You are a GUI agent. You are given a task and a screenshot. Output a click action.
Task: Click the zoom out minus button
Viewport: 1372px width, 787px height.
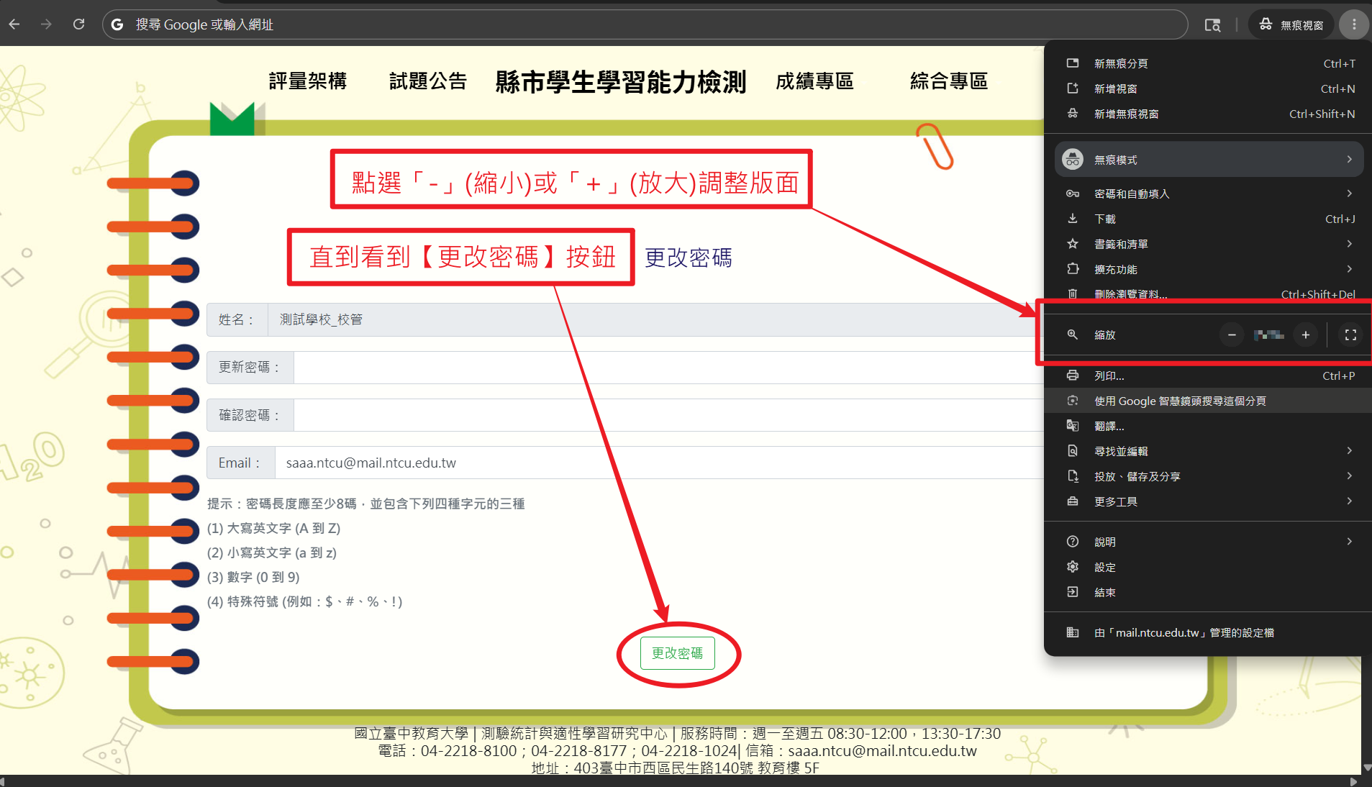click(x=1232, y=335)
